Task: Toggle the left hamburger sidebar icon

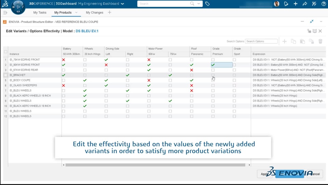Action: pyautogui.click(x=5, y=13)
